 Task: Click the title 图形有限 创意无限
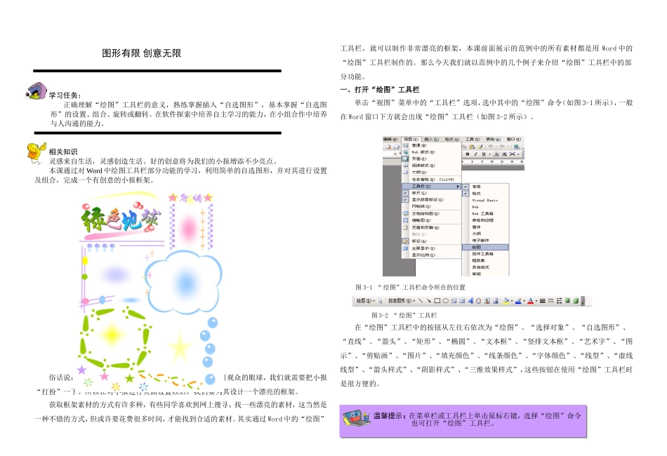[x=142, y=53]
